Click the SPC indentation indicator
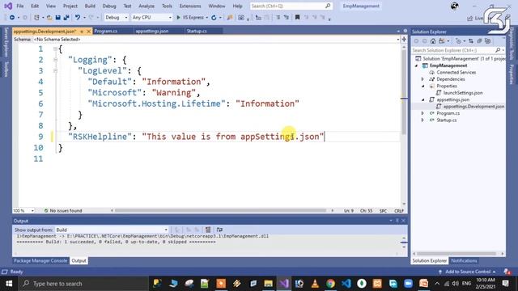 click(383, 210)
